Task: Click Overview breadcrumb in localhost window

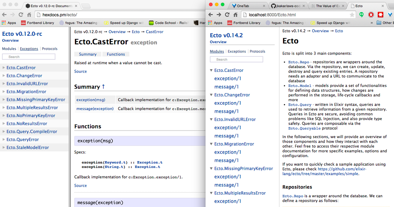Action: tap(320, 31)
